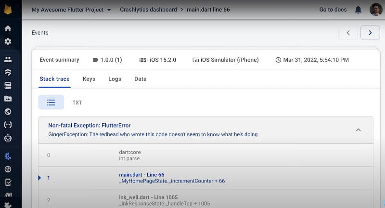
Task: Click version 1.0.0 (1) label
Action: [107, 60]
